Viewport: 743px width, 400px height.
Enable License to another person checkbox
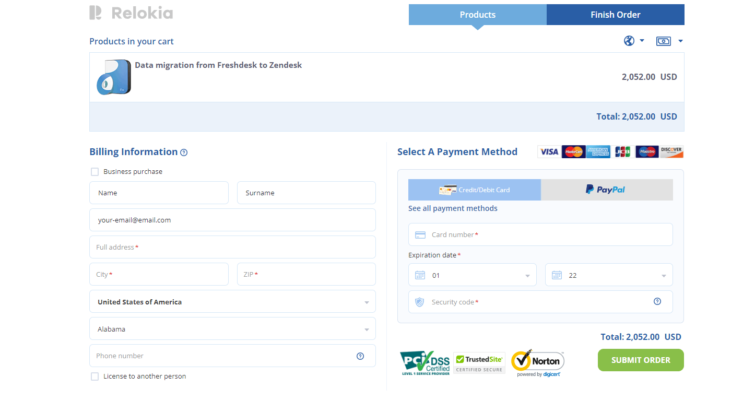click(x=95, y=377)
